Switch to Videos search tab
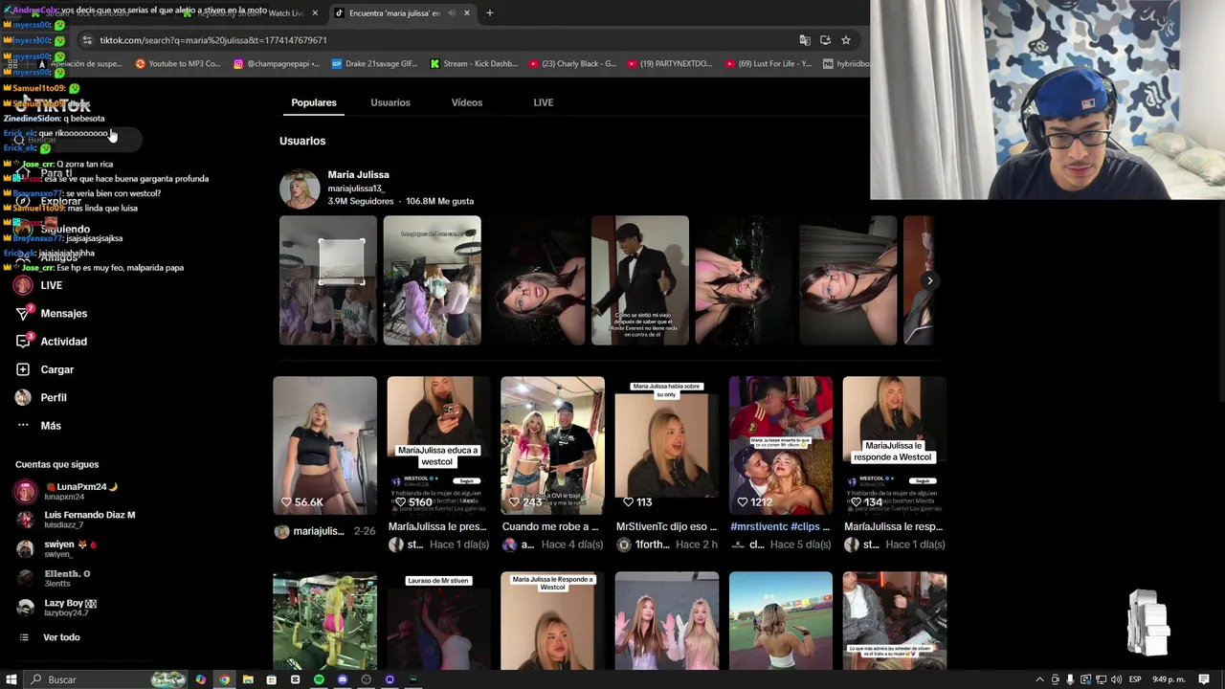Image resolution: width=1225 pixels, height=689 pixels. pyautogui.click(x=467, y=102)
